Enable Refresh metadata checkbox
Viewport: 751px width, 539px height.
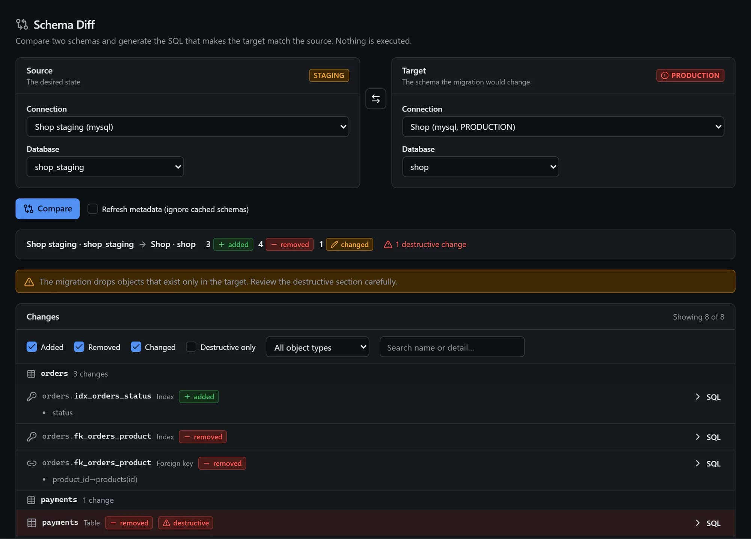click(x=92, y=209)
